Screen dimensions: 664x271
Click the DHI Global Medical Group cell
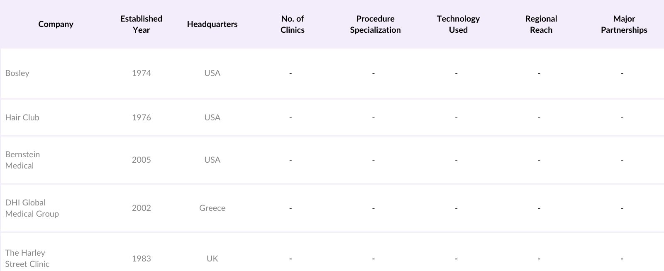click(32, 208)
